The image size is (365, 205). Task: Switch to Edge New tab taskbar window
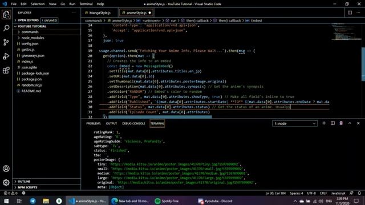[x=130, y=201]
